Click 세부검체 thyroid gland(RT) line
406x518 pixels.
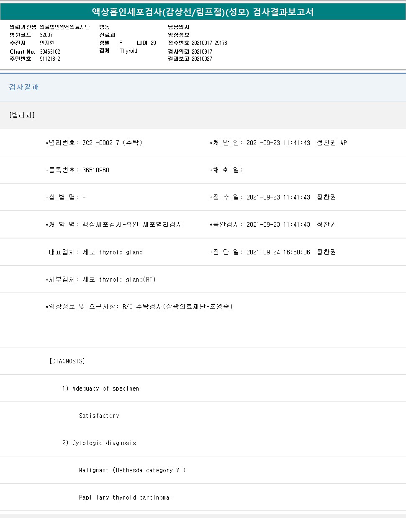pos(100,280)
